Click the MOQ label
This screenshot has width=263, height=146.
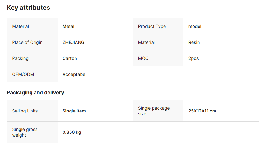click(x=143, y=59)
